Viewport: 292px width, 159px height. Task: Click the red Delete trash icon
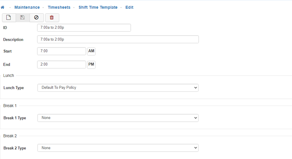click(52, 17)
